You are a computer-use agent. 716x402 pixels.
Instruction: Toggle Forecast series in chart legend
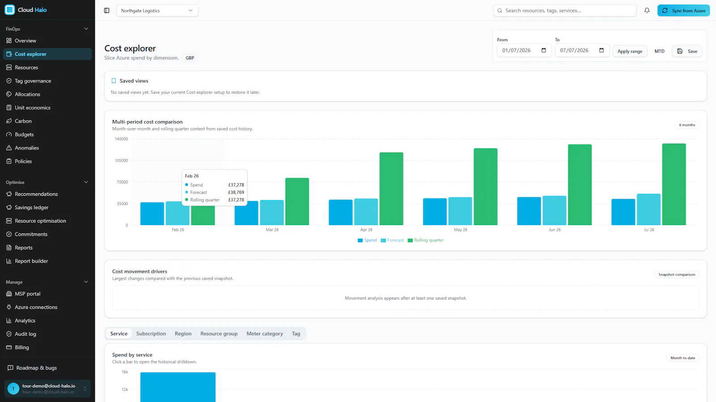[x=392, y=240]
